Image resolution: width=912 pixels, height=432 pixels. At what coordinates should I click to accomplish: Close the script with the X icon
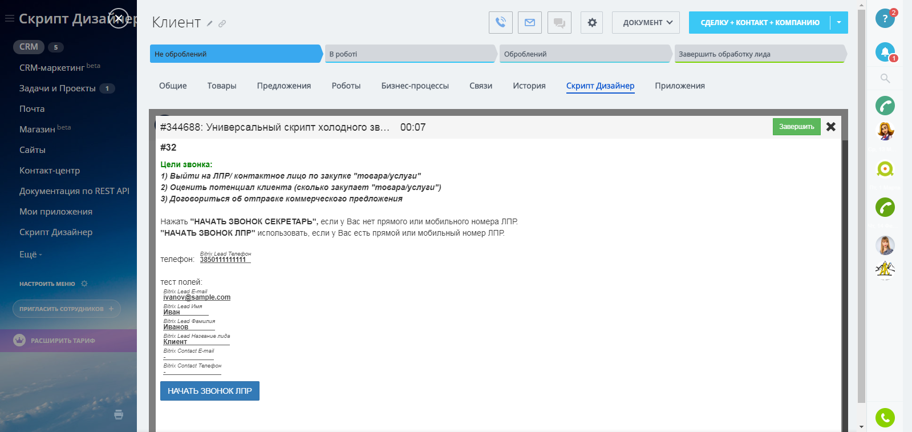[831, 127]
